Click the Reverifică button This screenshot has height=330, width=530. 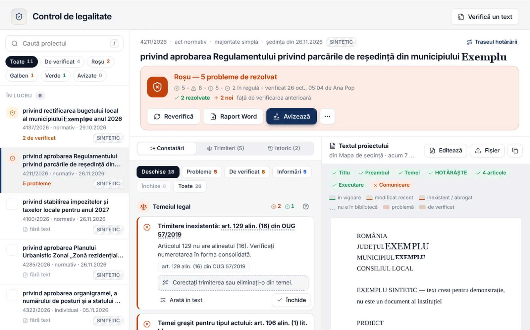click(174, 116)
